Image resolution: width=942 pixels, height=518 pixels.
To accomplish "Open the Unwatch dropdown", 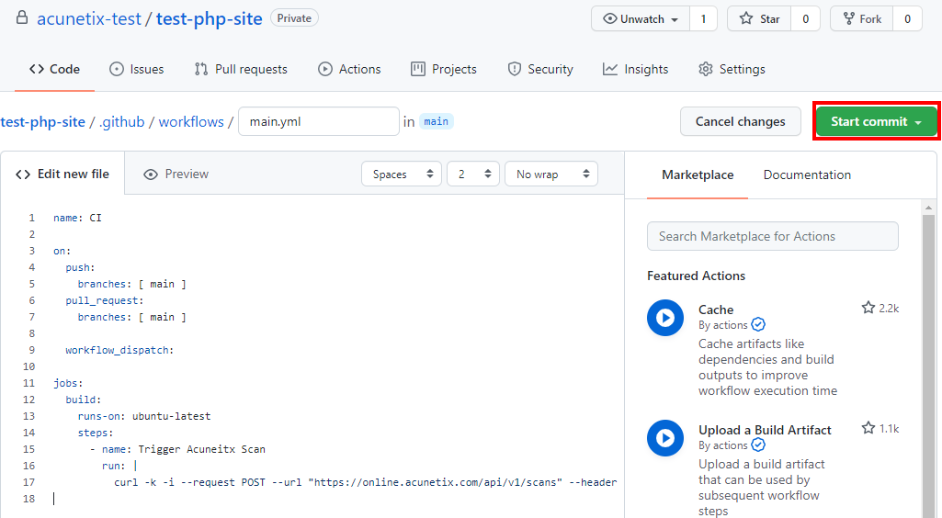I will tap(641, 18).
